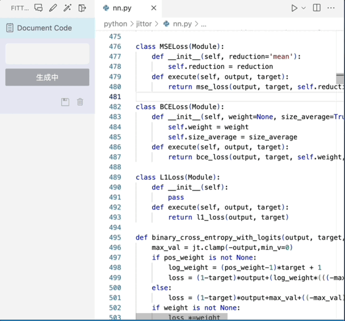Viewport: 345px width, 321px height.
Task: Click the 生成中 button
Action: [47, 77]
